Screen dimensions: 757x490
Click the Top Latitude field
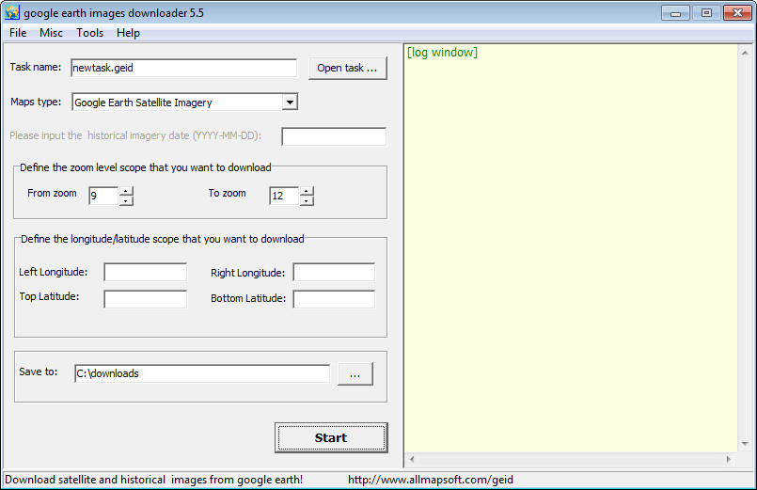[146, 299]
